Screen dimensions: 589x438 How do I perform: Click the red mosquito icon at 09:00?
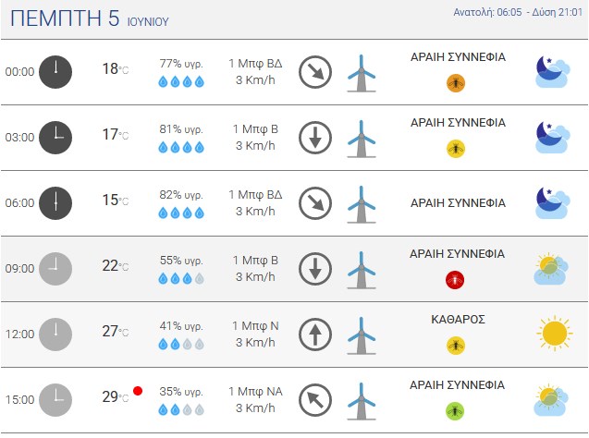(x=455, y=280)
